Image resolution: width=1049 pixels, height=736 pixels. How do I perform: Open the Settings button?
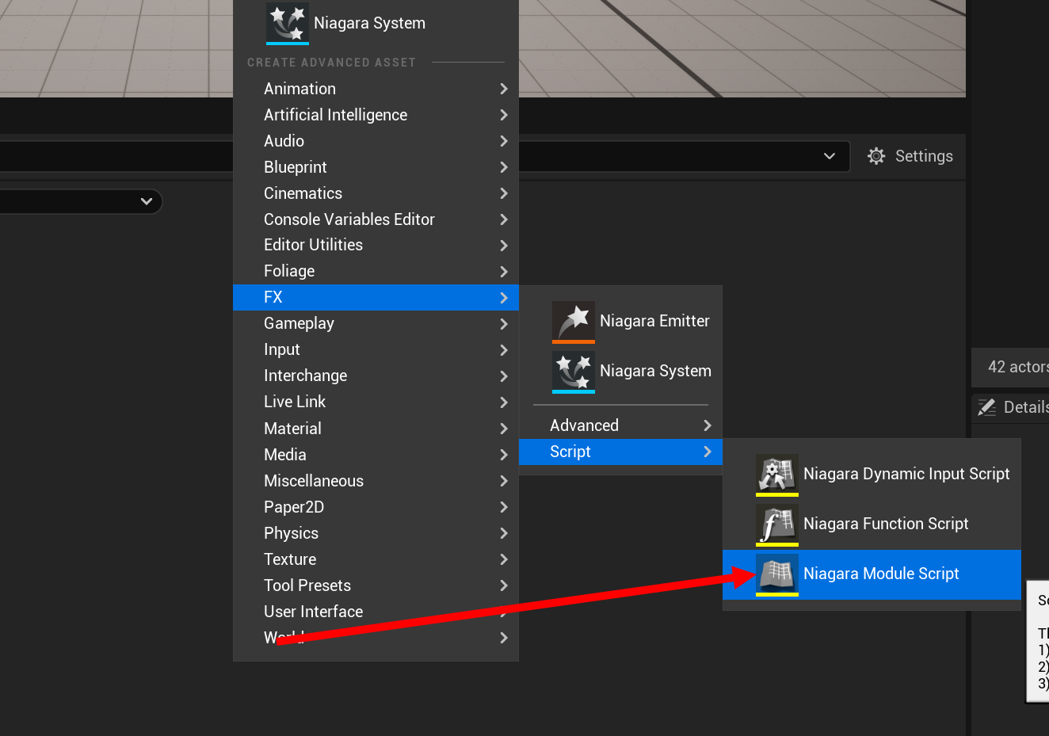coord(910,156)
